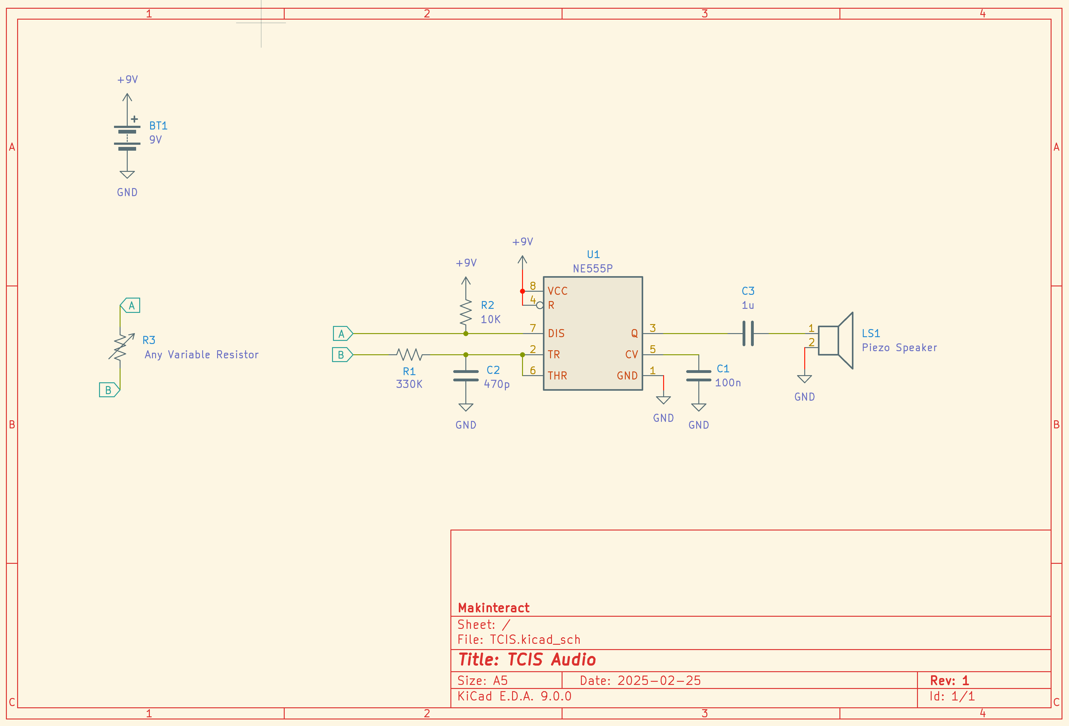Select GND symbol under capacitor C1
1069x726 pixels.
point(699,415)
